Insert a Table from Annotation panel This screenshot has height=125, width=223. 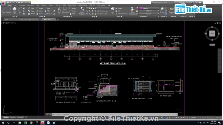[72, 14]
